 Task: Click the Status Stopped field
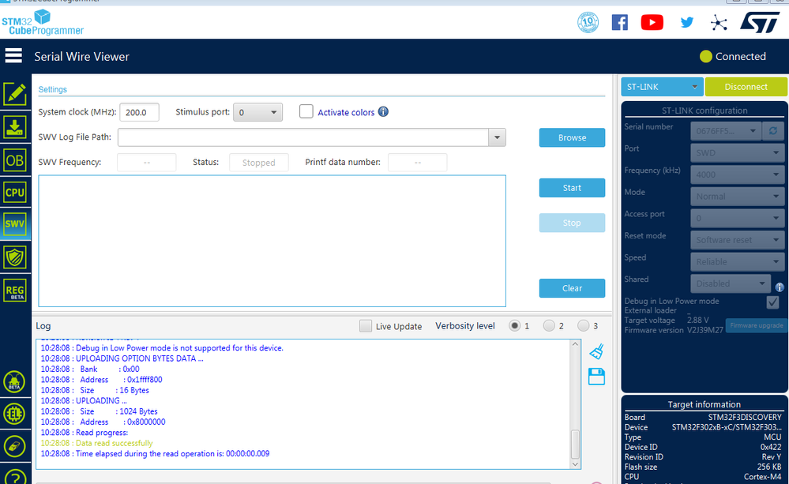coord(258,163)
